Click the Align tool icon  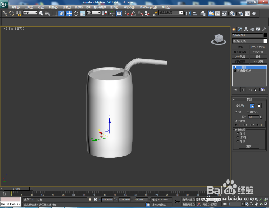pos(195,13)
